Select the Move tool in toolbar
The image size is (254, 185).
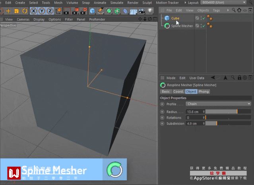click(8, 11)
